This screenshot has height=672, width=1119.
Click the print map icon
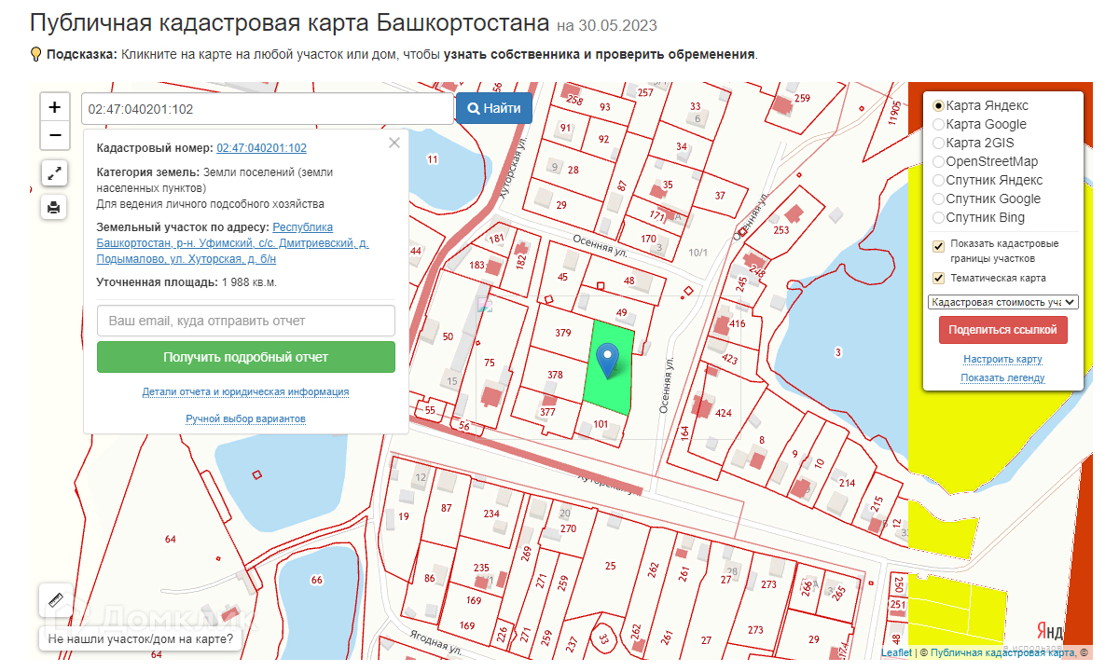pyautogui.click(x=54, y=207)
